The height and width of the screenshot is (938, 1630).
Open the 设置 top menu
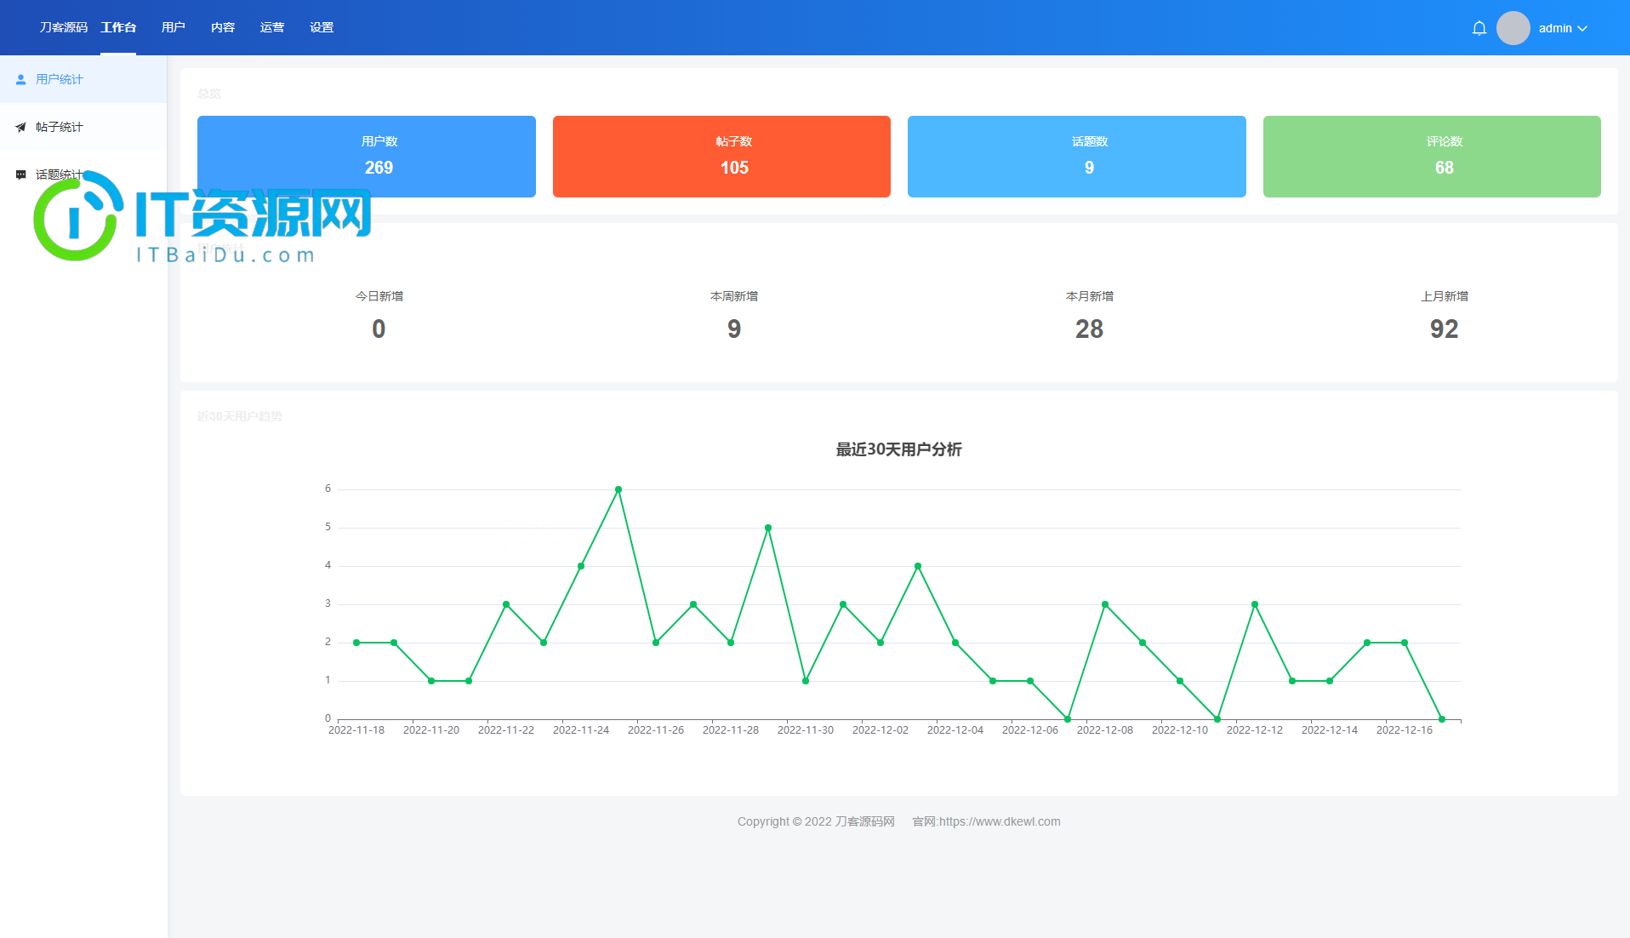pos(322,27)
